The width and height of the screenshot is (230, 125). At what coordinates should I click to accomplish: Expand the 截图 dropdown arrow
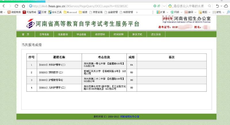click(x=210, y=12)
